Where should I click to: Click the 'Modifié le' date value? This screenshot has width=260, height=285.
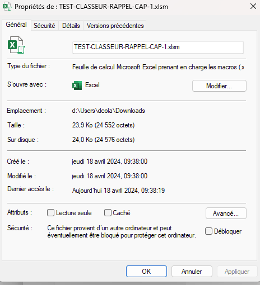[x=110, y=176]
